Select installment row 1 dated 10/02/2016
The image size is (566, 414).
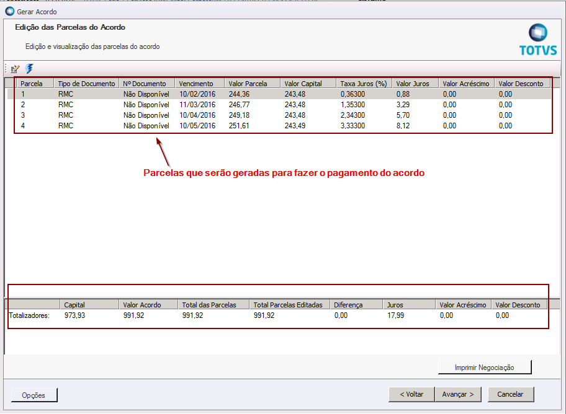(x=197, y=94)
